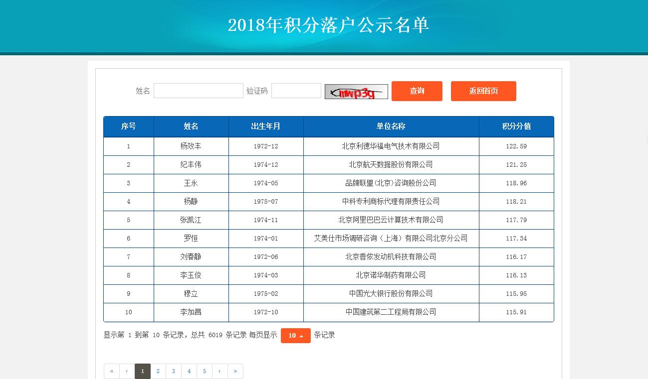Click birth date 1974-05

click(266, 183)
